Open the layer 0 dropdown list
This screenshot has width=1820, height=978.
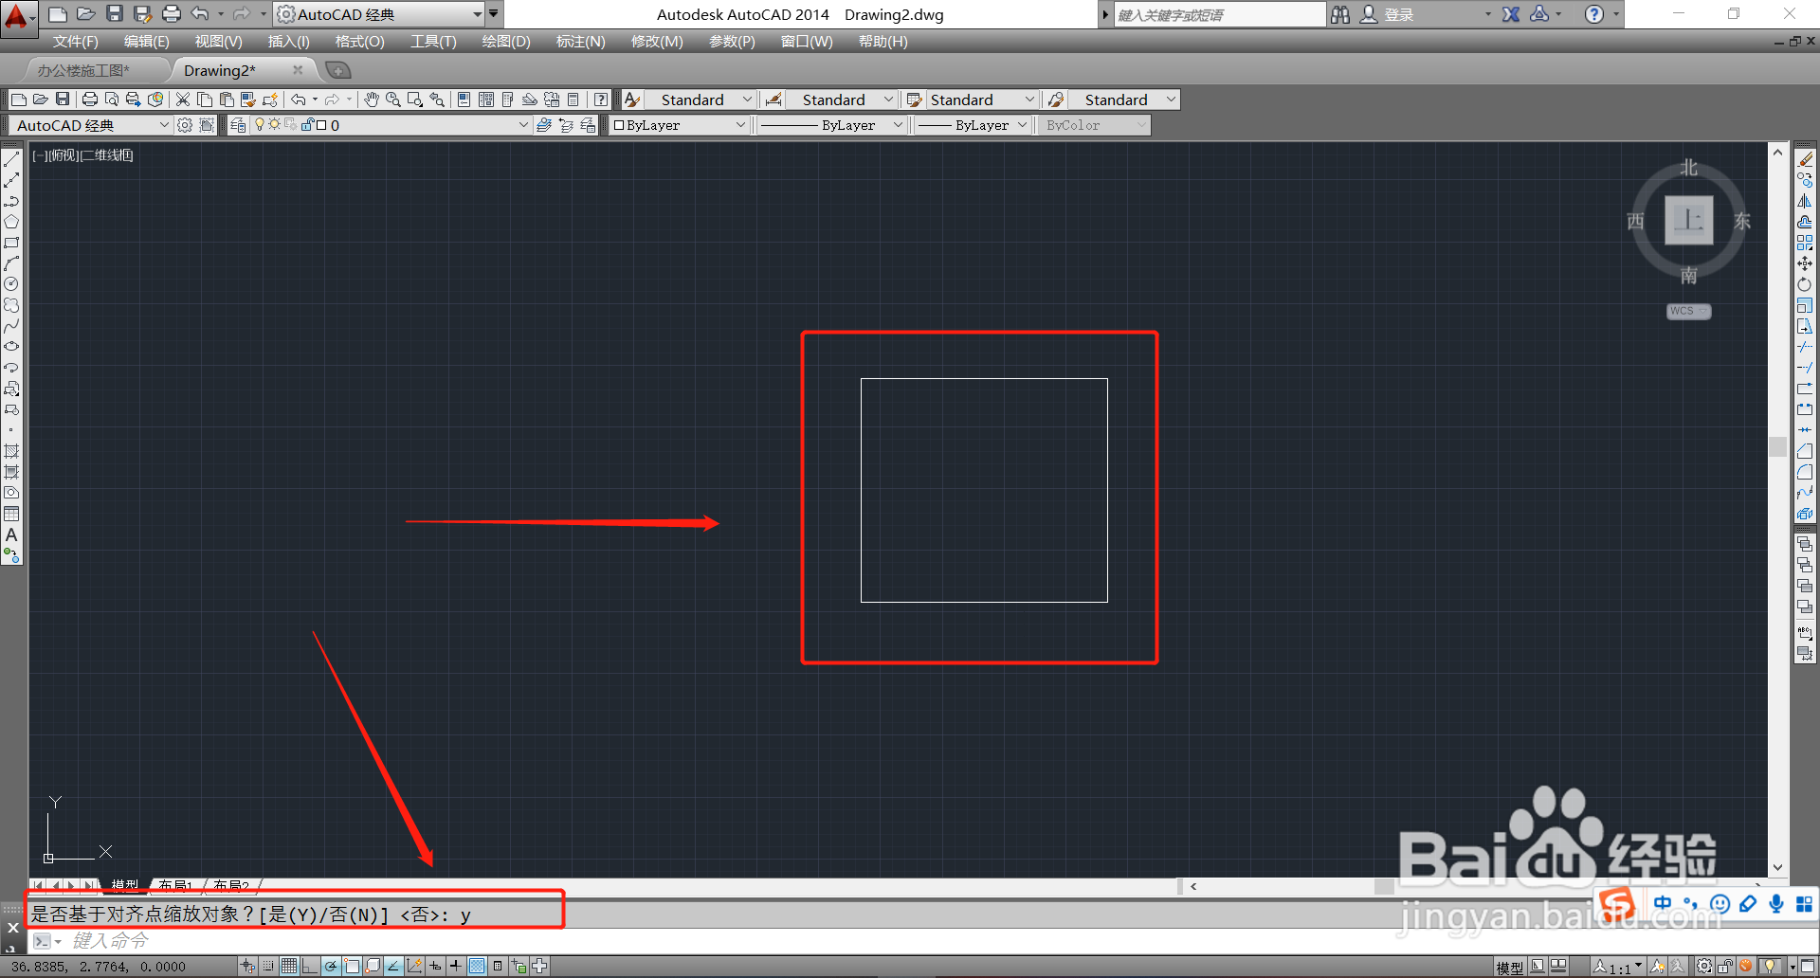coord(522,125)
